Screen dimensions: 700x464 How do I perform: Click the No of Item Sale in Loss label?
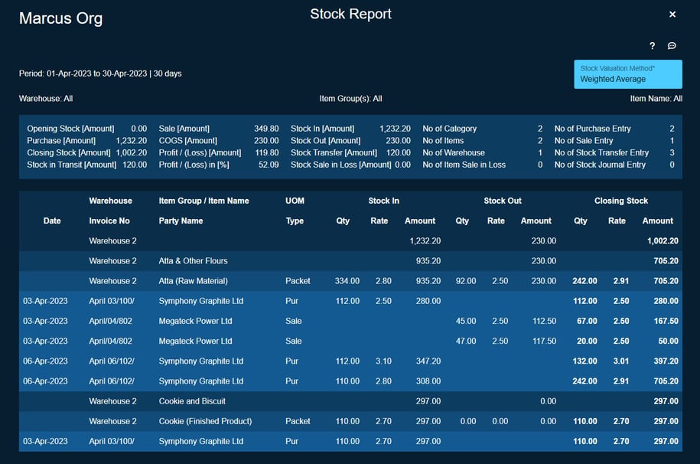coord(464,165)
